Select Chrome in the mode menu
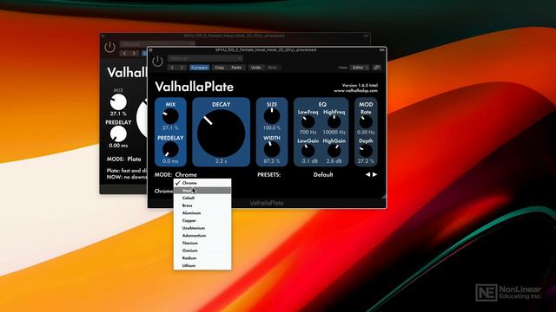 point(202,183)
